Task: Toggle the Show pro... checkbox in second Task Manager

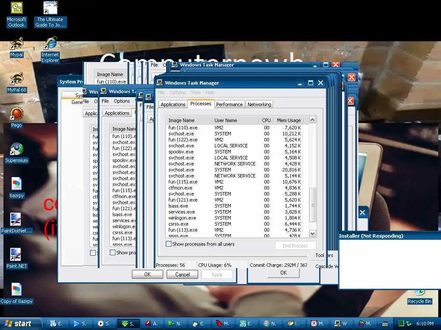Action: [112, 252]
